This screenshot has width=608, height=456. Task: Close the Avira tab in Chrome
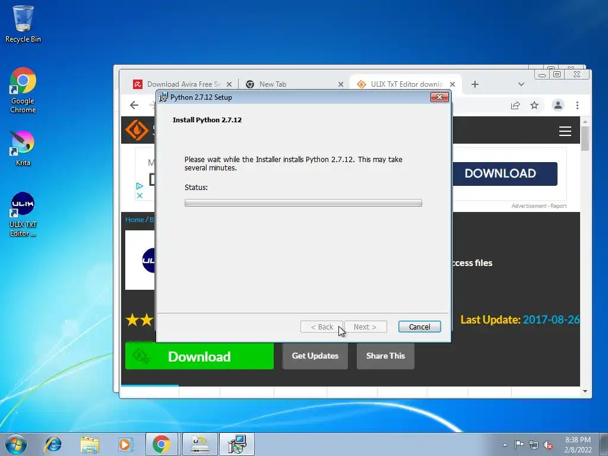[229, 84]
